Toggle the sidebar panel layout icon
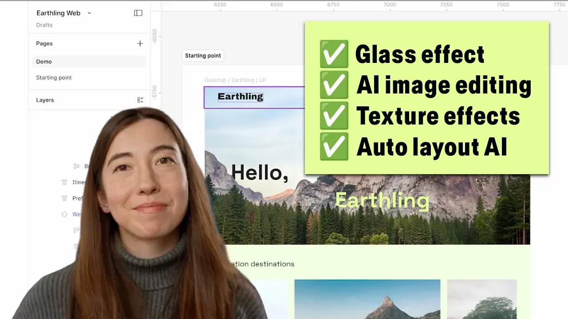The height and width of the screenshot is (319, 568). 138,13
